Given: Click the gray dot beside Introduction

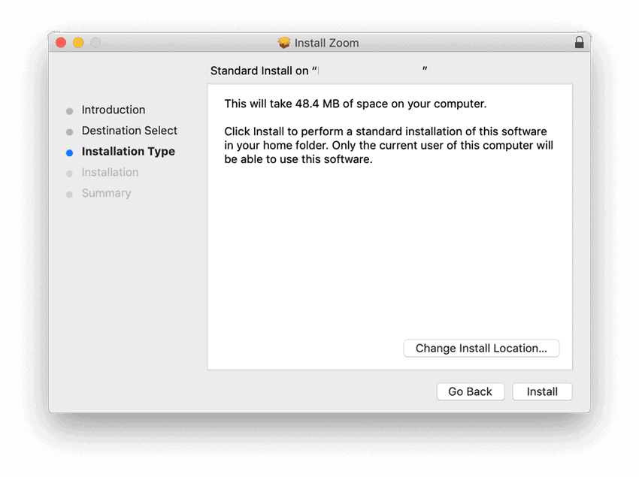Looking at the screenshot, I should [x=71, y=110].
